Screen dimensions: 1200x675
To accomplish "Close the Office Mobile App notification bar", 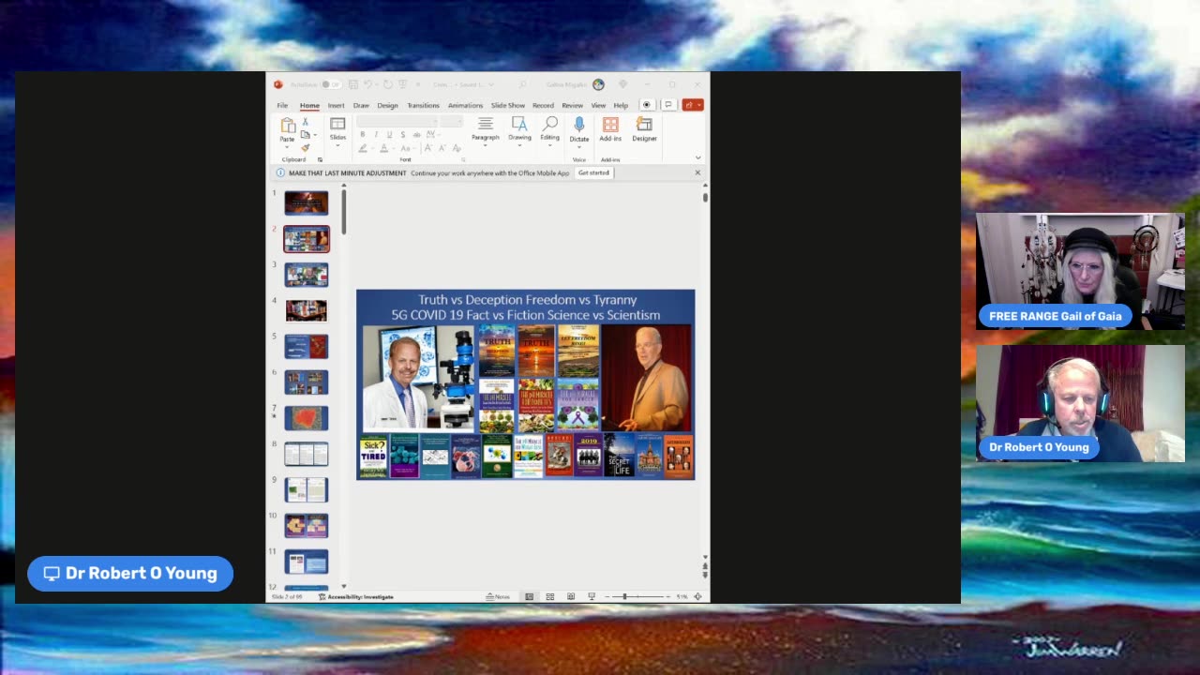I will 697,172.
